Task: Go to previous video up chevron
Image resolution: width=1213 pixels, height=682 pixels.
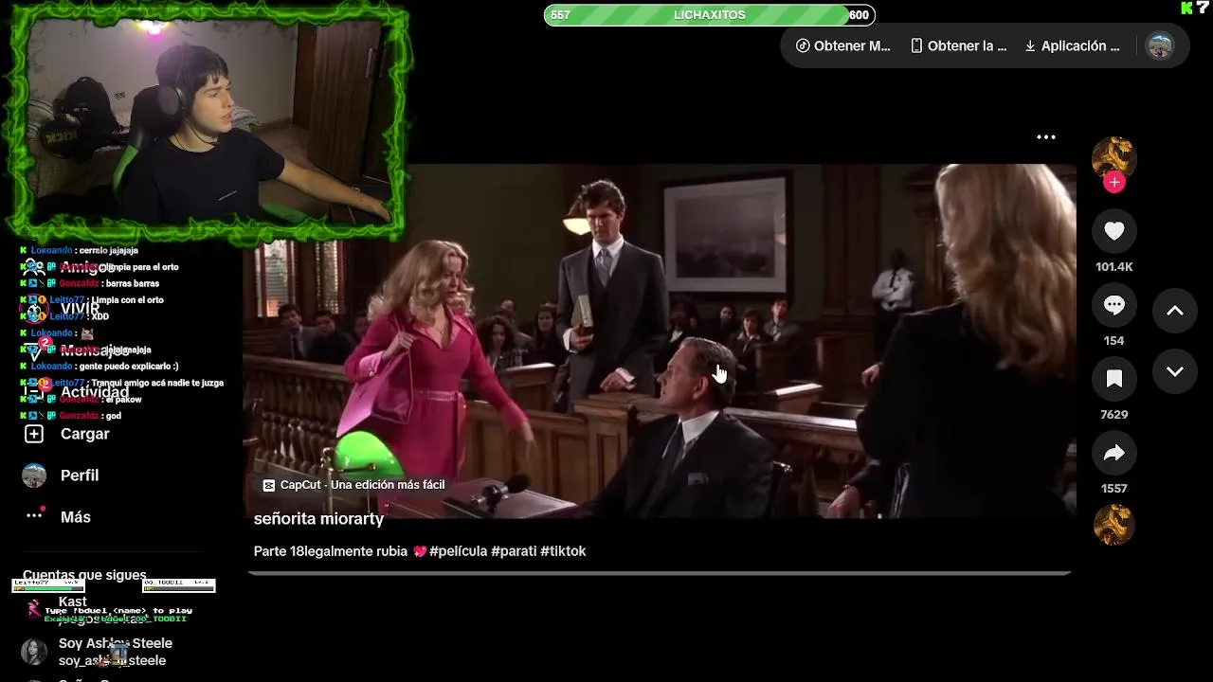Action: coord(1174,311)
